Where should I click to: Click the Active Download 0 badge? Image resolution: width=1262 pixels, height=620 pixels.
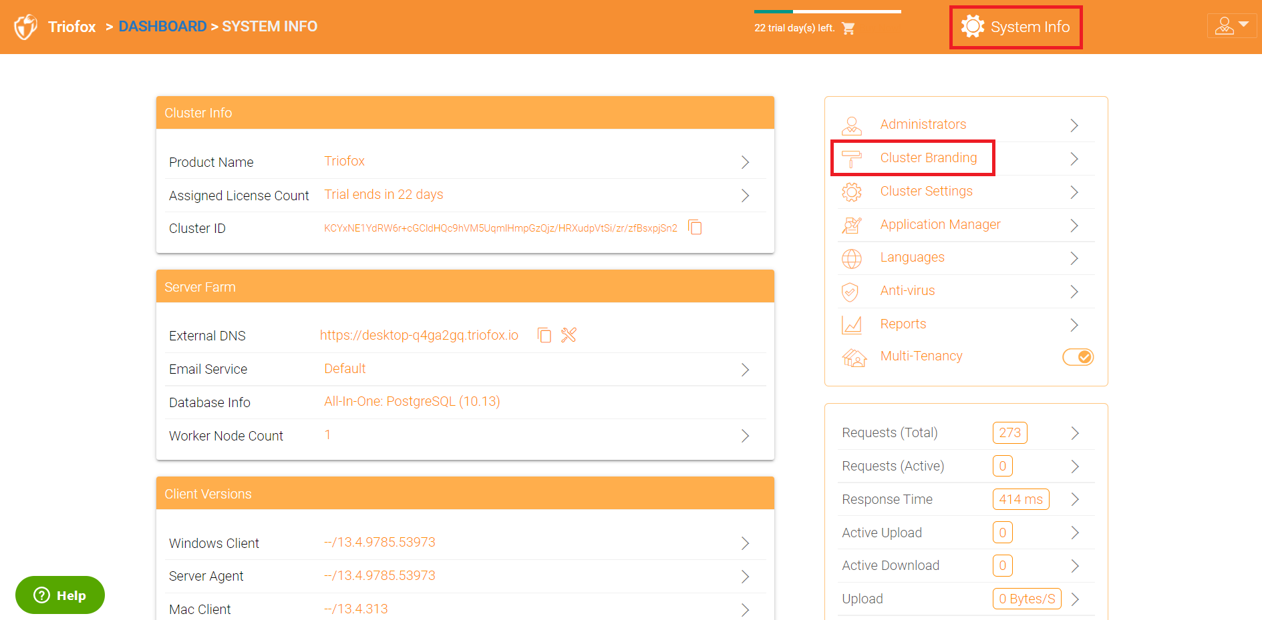tap(1002, 565)
